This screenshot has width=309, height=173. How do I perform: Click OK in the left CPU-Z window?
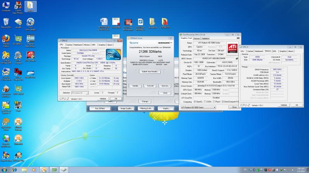pyautogui.click(x=116, y=99)
